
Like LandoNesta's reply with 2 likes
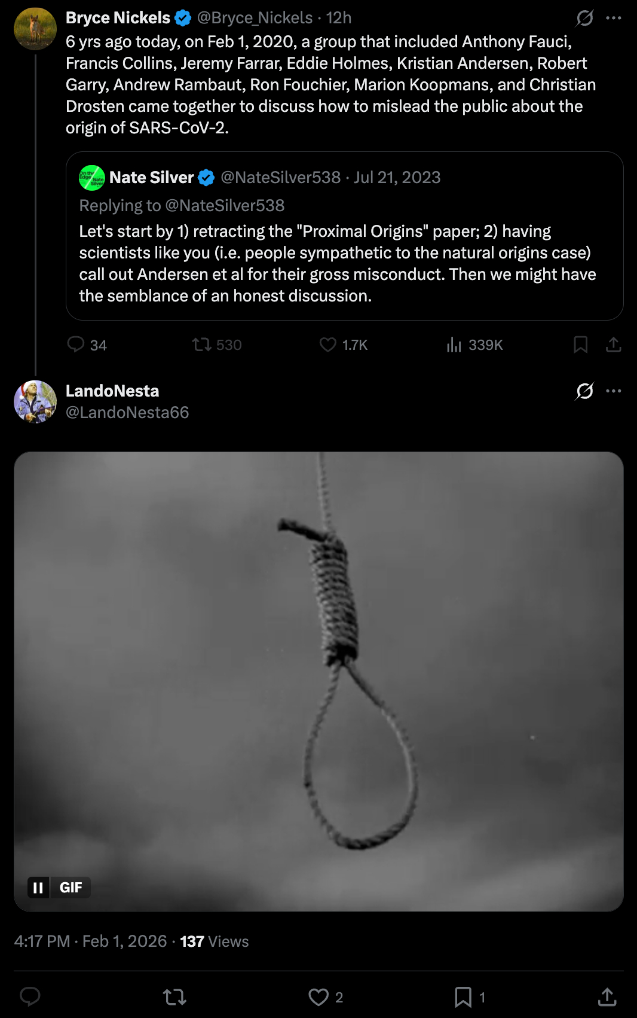click(318, 996)
